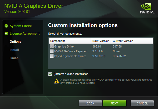The height and width of the screenshot is (109, 158).
Task: Click the Version 368.81 header subtitle
Action: [17, 12]
